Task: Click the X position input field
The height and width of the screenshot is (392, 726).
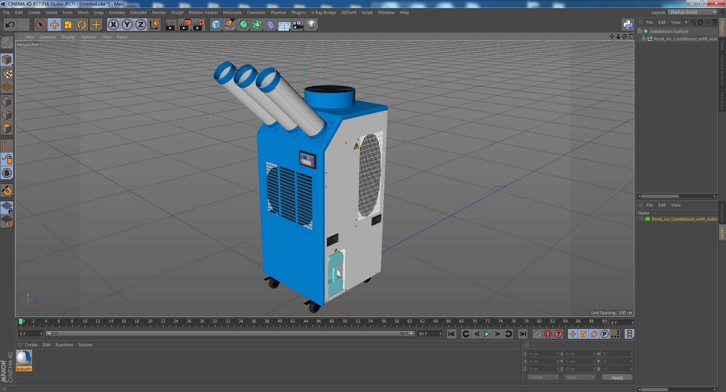Action: point(543,354)
